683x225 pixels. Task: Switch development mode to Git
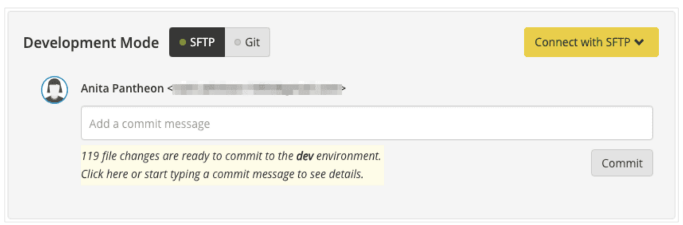(248, 42)
